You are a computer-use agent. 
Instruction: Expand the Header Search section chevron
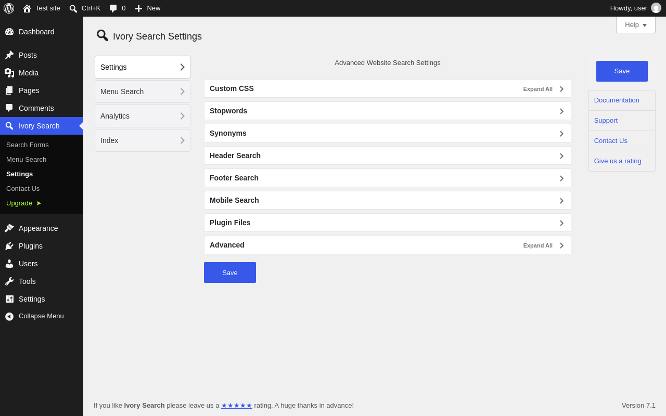(x=561, y=156)
